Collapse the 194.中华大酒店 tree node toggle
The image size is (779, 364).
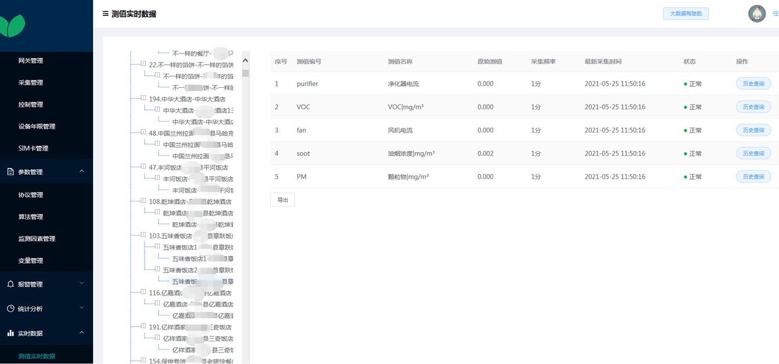(143, 98)
